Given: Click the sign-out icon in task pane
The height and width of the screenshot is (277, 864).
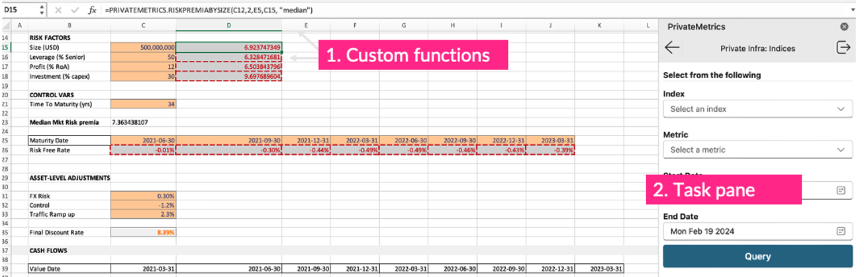Looking at the screenshot, I should (x=843, y=48).
